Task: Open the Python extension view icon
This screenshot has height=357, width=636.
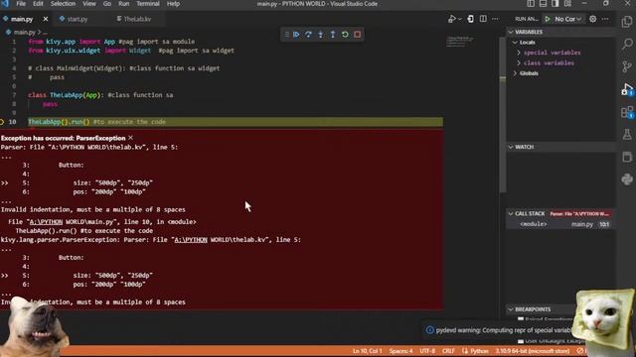Action: click(x=627, y=178)
